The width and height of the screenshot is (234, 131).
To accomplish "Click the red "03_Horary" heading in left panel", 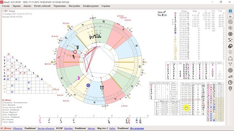I will coord(7,100).
